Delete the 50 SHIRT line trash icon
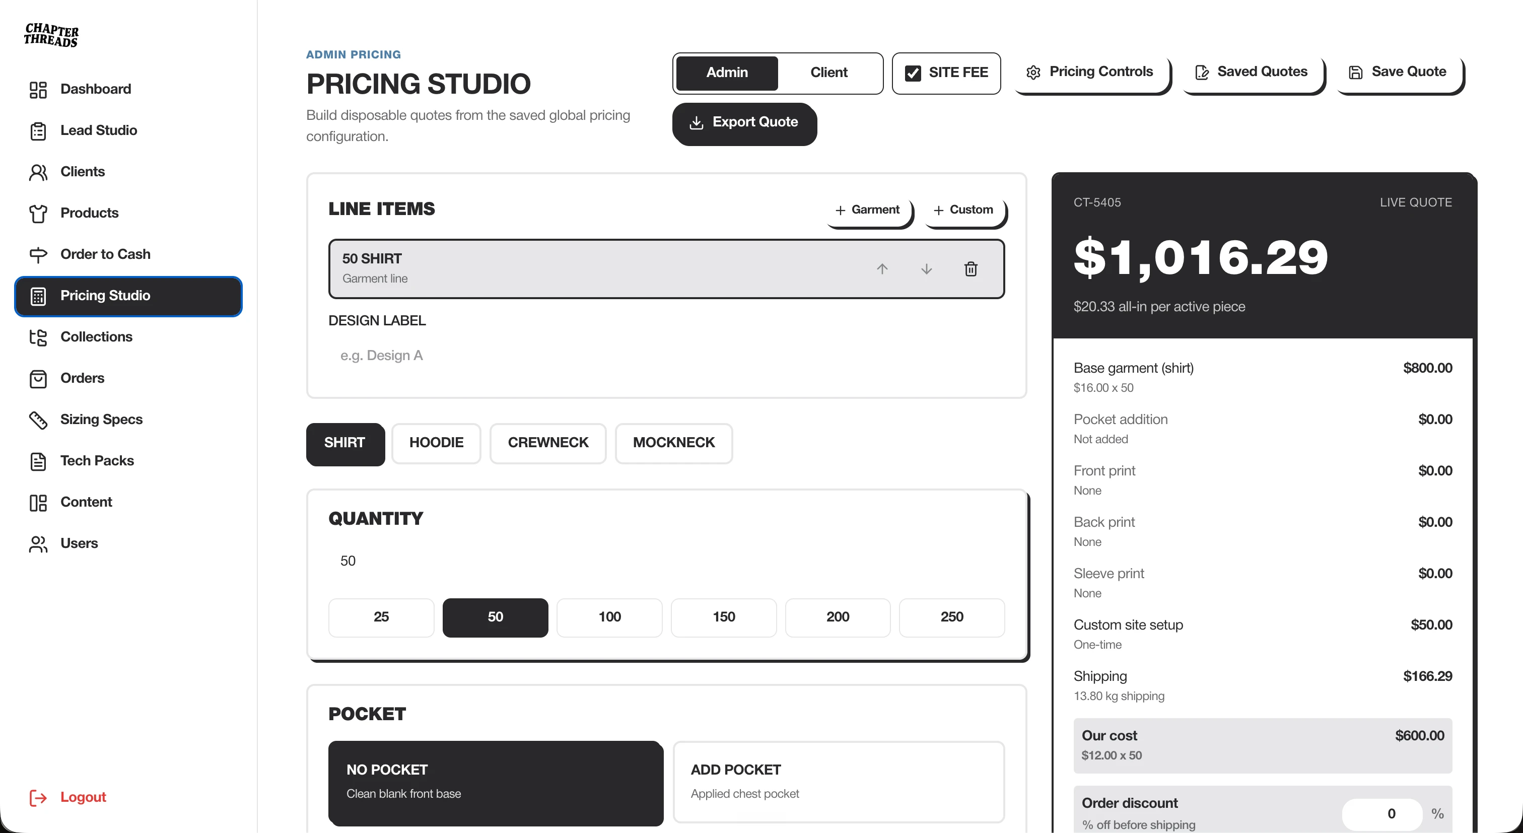Viewport: 1523px width, 833px height. pyautogui.click(x=971, y=269)
